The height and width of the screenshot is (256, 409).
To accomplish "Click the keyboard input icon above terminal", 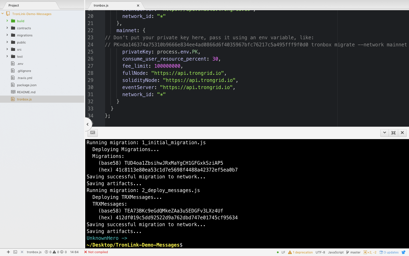I will [93, 133].
